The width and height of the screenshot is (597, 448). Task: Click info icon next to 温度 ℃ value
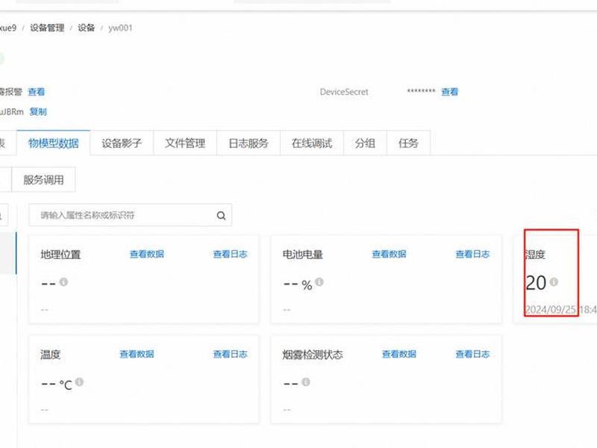pos(79,382)
